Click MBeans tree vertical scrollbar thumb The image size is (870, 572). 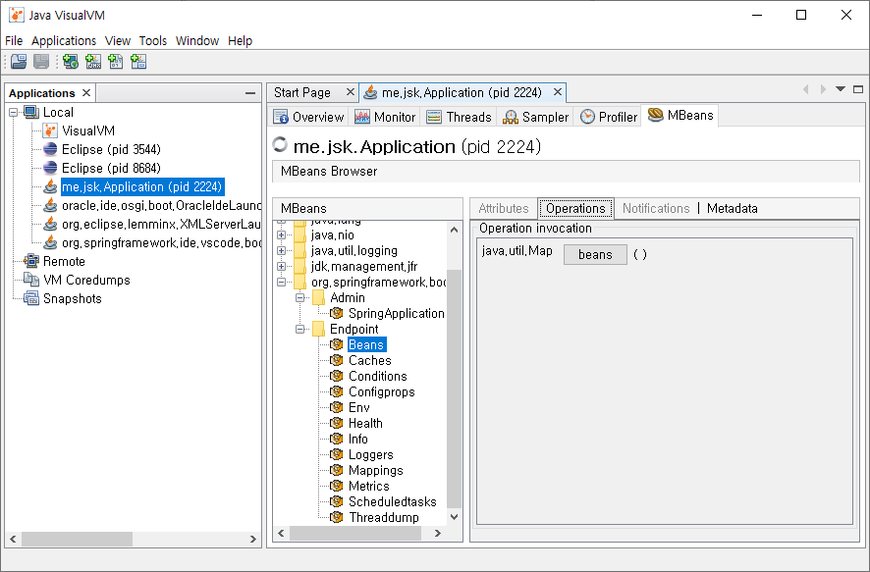point(454,389)
